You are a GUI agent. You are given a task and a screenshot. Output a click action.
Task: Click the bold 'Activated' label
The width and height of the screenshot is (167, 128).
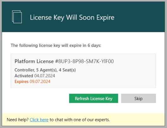point(24,76)
